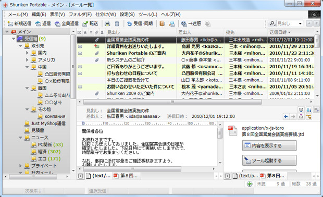Open the 仕分け(W) menu

coord(106,15)
